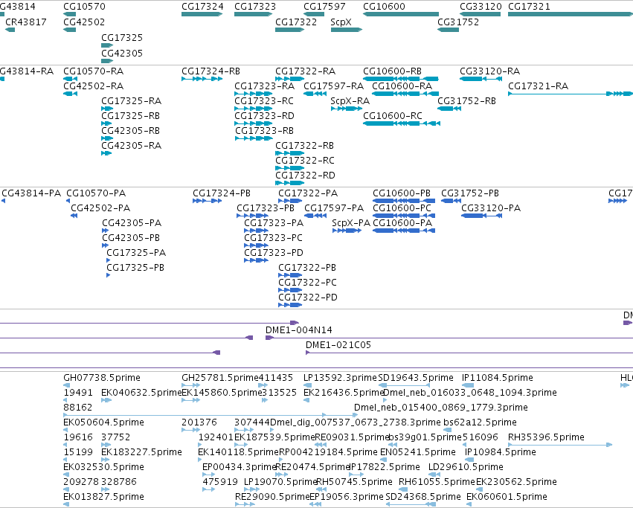Click transcript CG17325-RA
The height and width of the screenshot is (508, 633).
[x=107, y=109]
